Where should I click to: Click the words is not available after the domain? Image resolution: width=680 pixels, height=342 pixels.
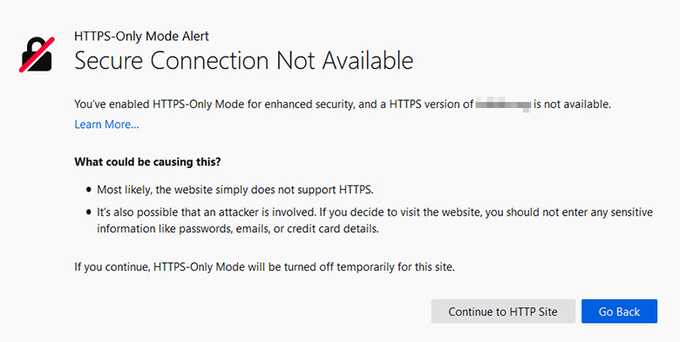pyautogui.click(x=572, y=104)
